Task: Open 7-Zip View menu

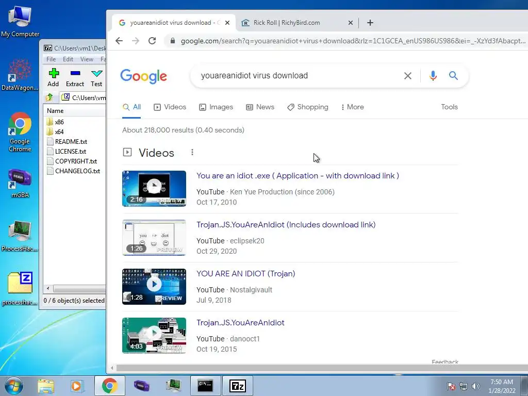Action: coord(87,59)
